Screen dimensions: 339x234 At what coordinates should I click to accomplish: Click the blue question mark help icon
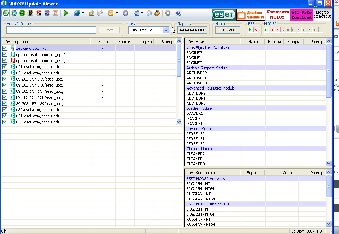[x=178, y=13]
